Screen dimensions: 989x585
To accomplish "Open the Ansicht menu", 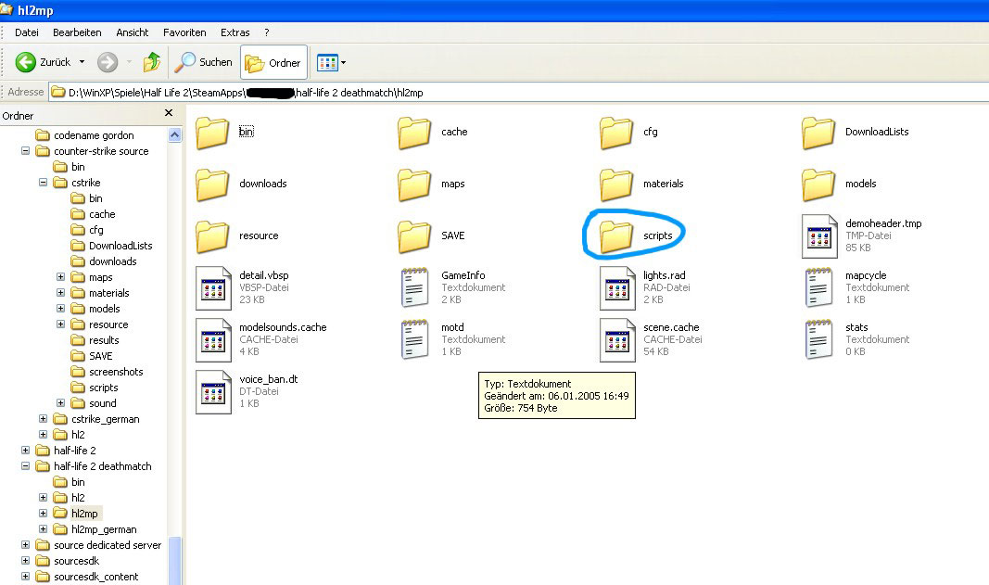I will coord(132,32).
